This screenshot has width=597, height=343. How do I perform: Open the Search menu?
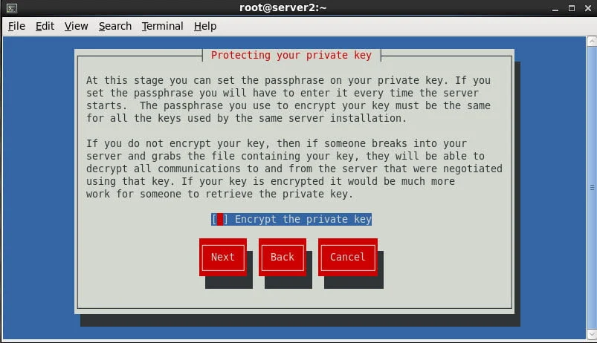[x=114, y=26]
